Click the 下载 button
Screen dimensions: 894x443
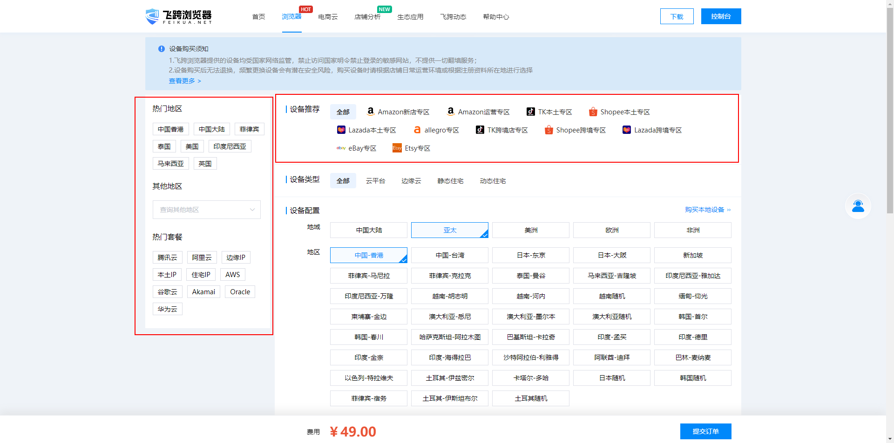[677, 16]
